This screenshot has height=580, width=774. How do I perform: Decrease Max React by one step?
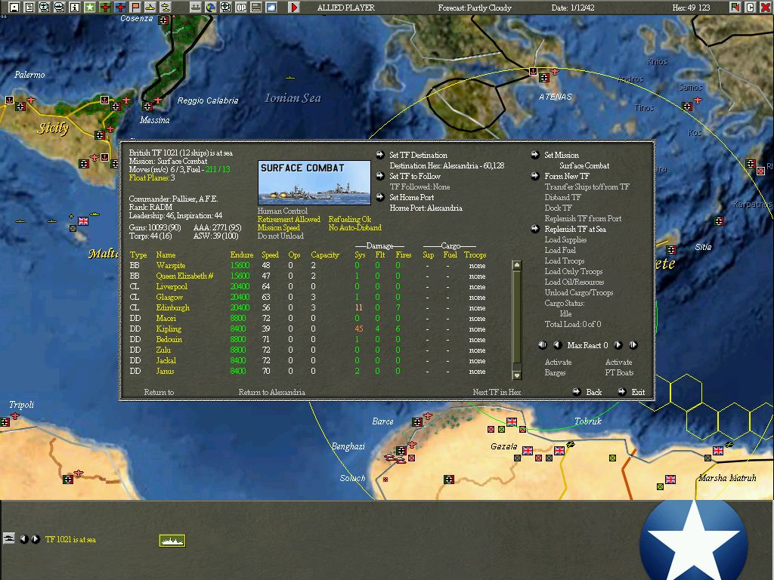pyautogui.click(x=558, y=344)
